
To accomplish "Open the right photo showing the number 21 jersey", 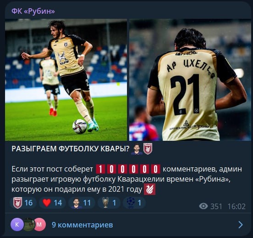I will point(190,80).
